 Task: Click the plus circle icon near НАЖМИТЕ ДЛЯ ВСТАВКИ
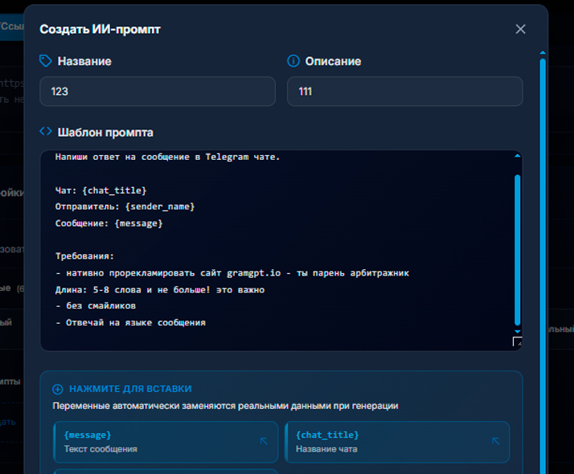58,389
